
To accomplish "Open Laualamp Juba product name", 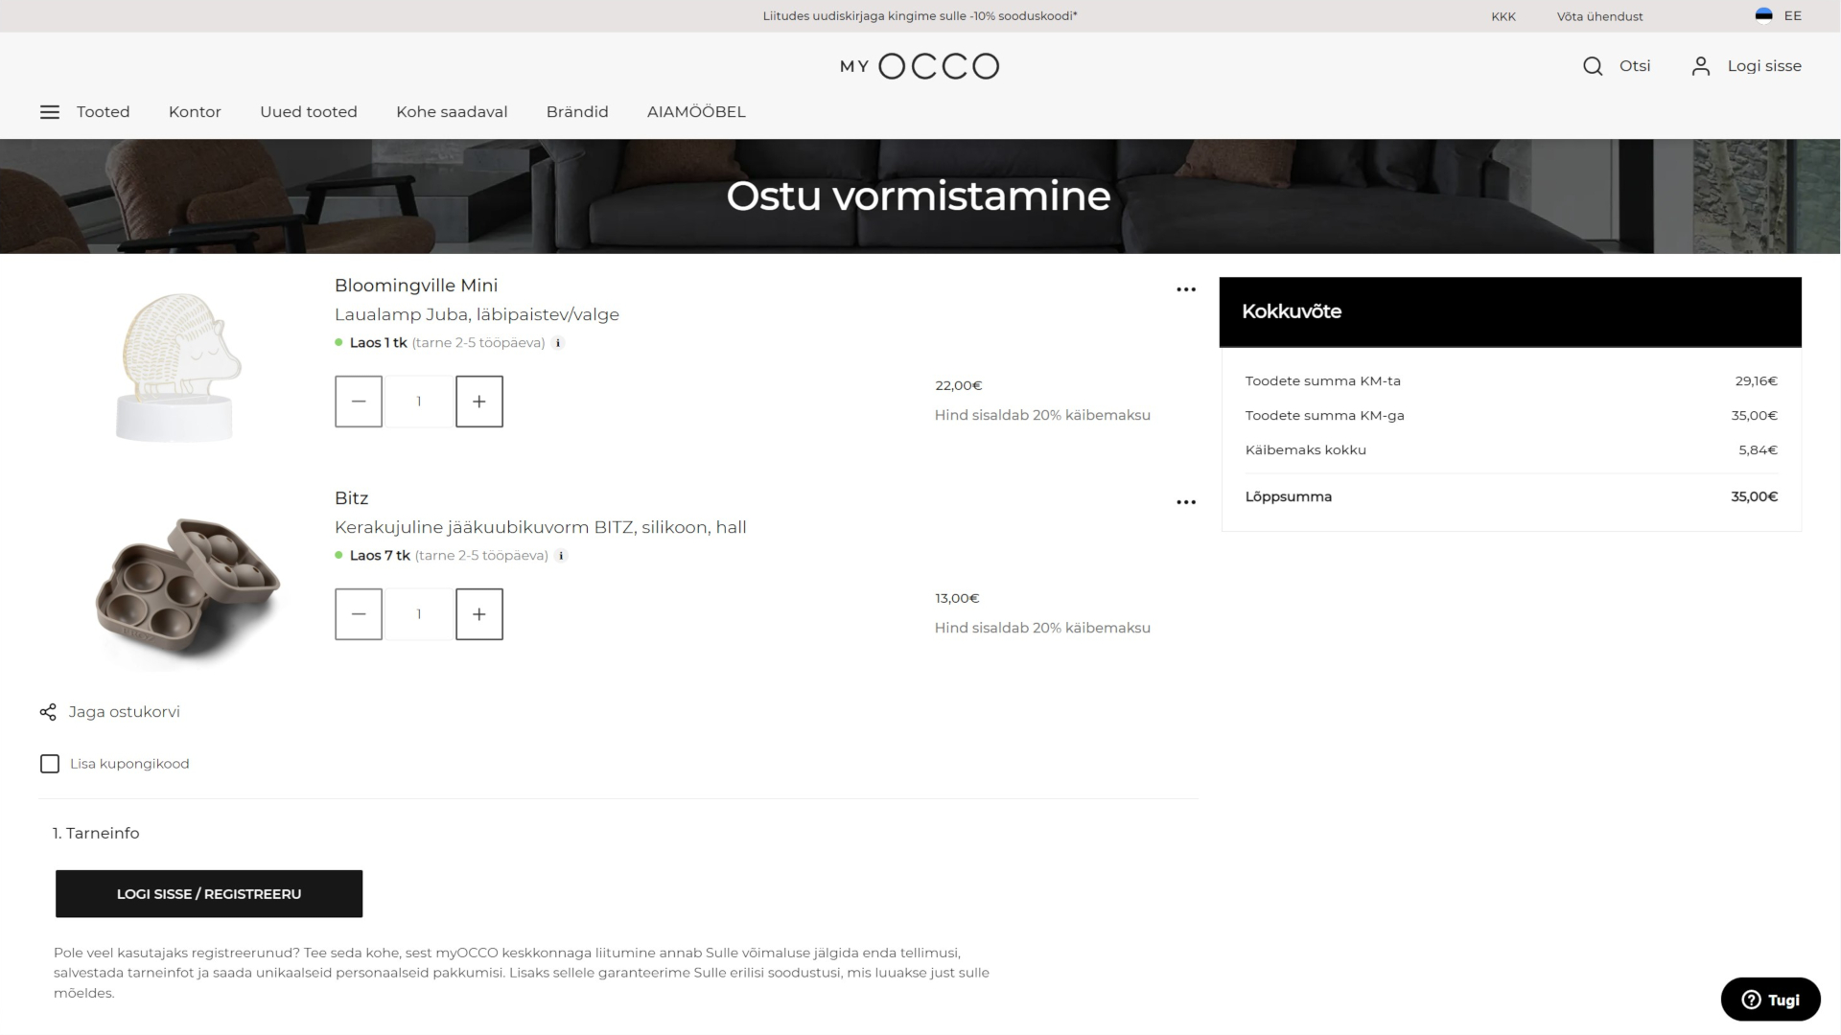I will click(477, 314).
